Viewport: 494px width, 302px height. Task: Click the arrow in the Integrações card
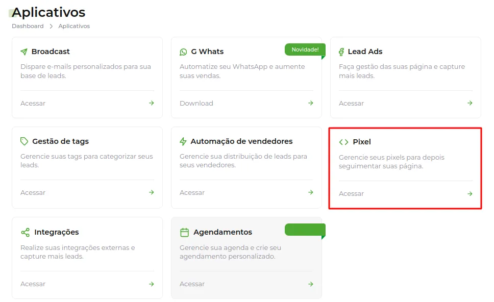pos(152,284)
